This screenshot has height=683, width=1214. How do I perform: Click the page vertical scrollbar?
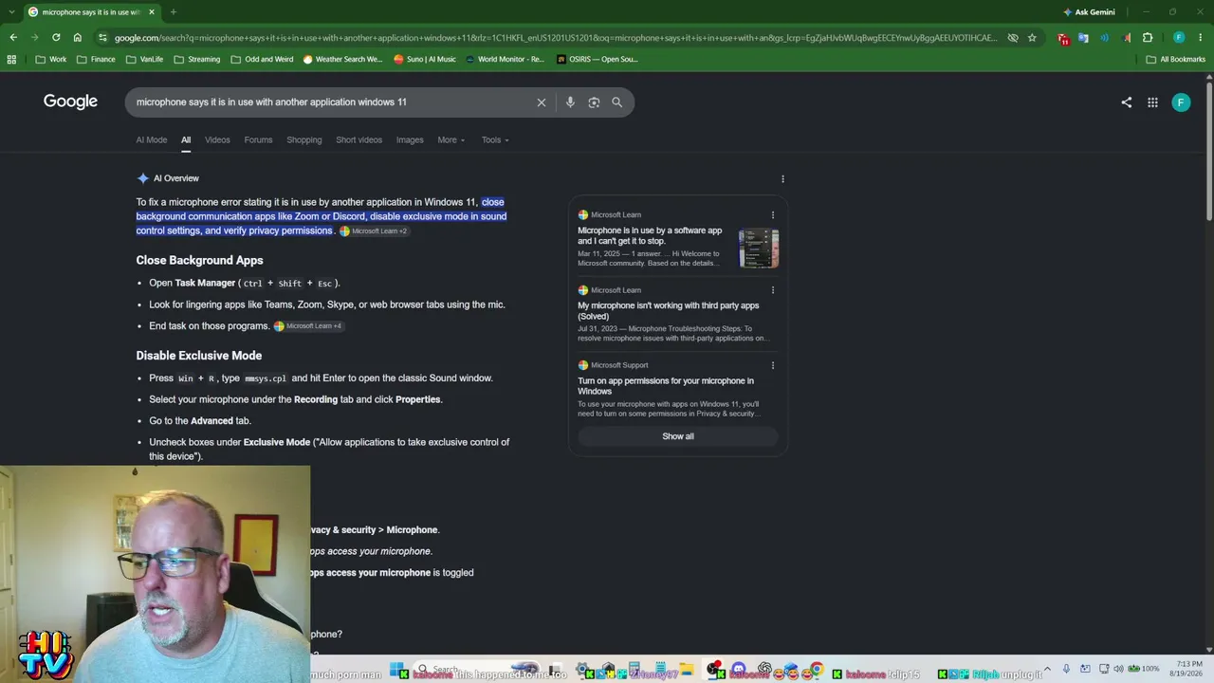pos(1208,152)
